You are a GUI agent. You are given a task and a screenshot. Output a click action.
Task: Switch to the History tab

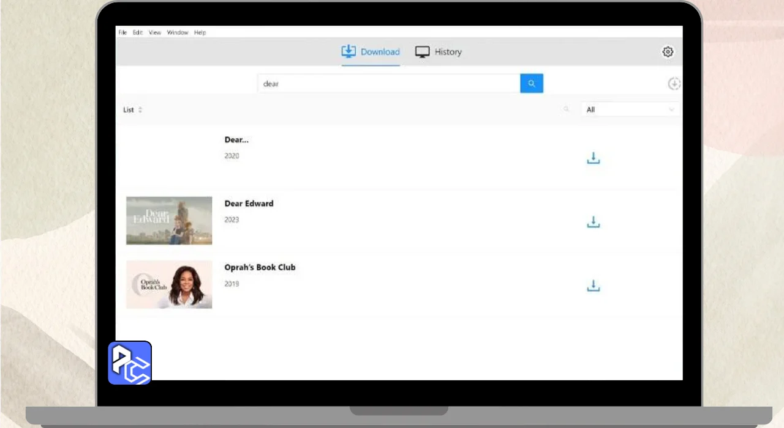tap(439, 52)
